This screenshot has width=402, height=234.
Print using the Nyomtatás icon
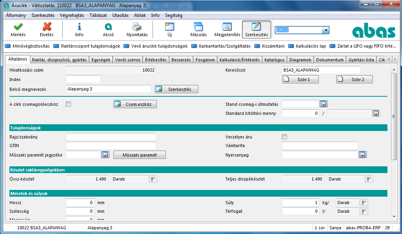(137, 29)
